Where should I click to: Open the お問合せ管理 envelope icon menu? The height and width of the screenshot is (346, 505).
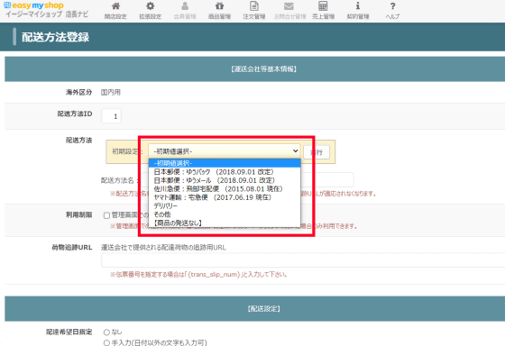click(289, 11)
